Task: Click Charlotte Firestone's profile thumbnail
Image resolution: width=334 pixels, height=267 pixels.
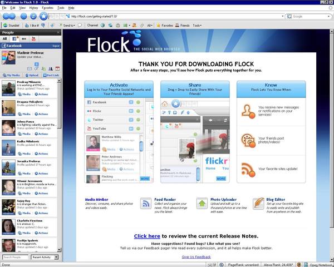Action: tap(8, 227)
